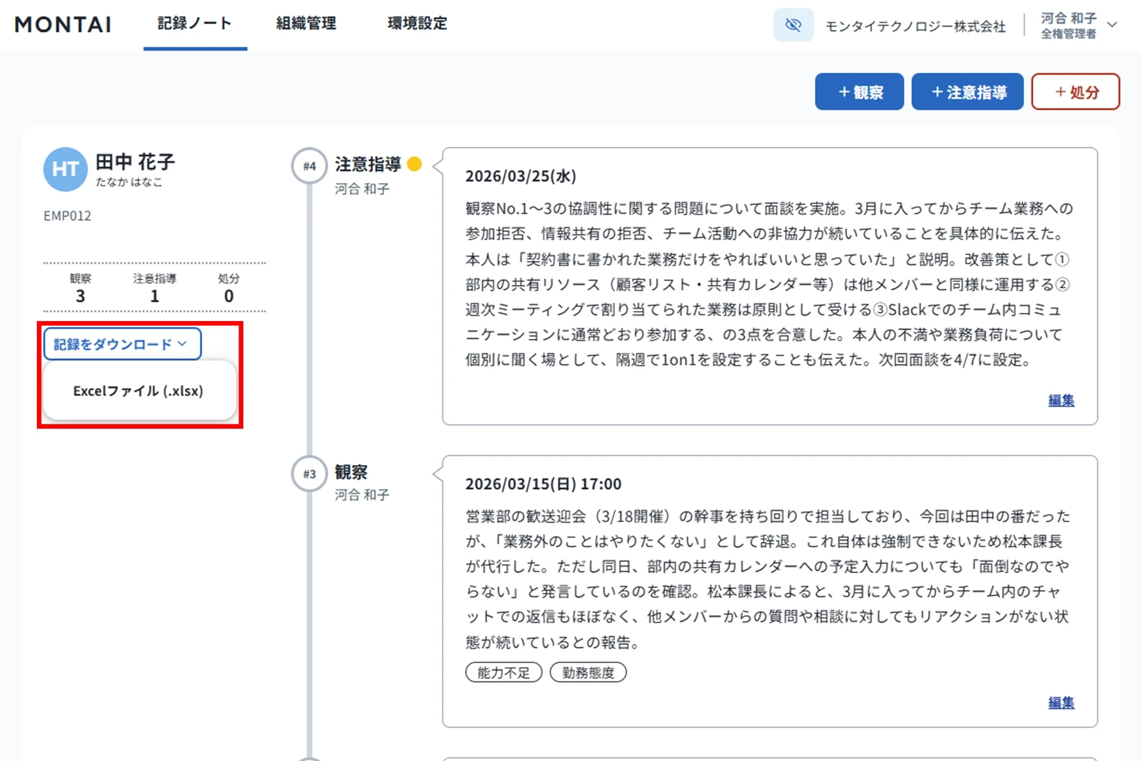Select Excelファイル (.xlsx) from the download menu

click(x=139, y=391)
